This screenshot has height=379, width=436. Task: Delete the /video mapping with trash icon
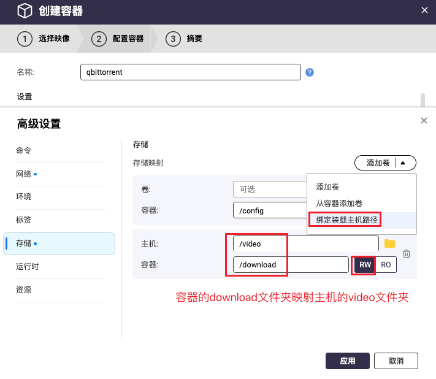click(406, 254)
